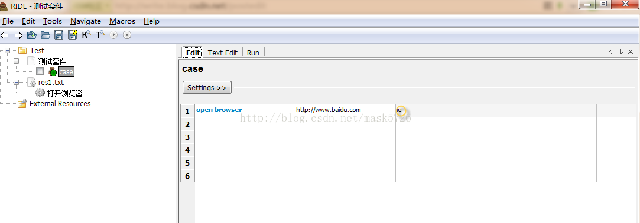The image size is (640, 223).
Task: Close the editor tab panel with X
Action: (x=631, y=52)
